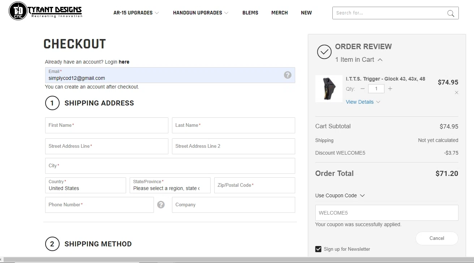Click the City field
This screenshot has width=474, height=263.
[x=170, y=166]
